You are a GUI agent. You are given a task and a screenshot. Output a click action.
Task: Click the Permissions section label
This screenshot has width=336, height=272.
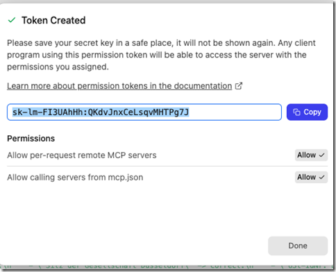[31, 139]
